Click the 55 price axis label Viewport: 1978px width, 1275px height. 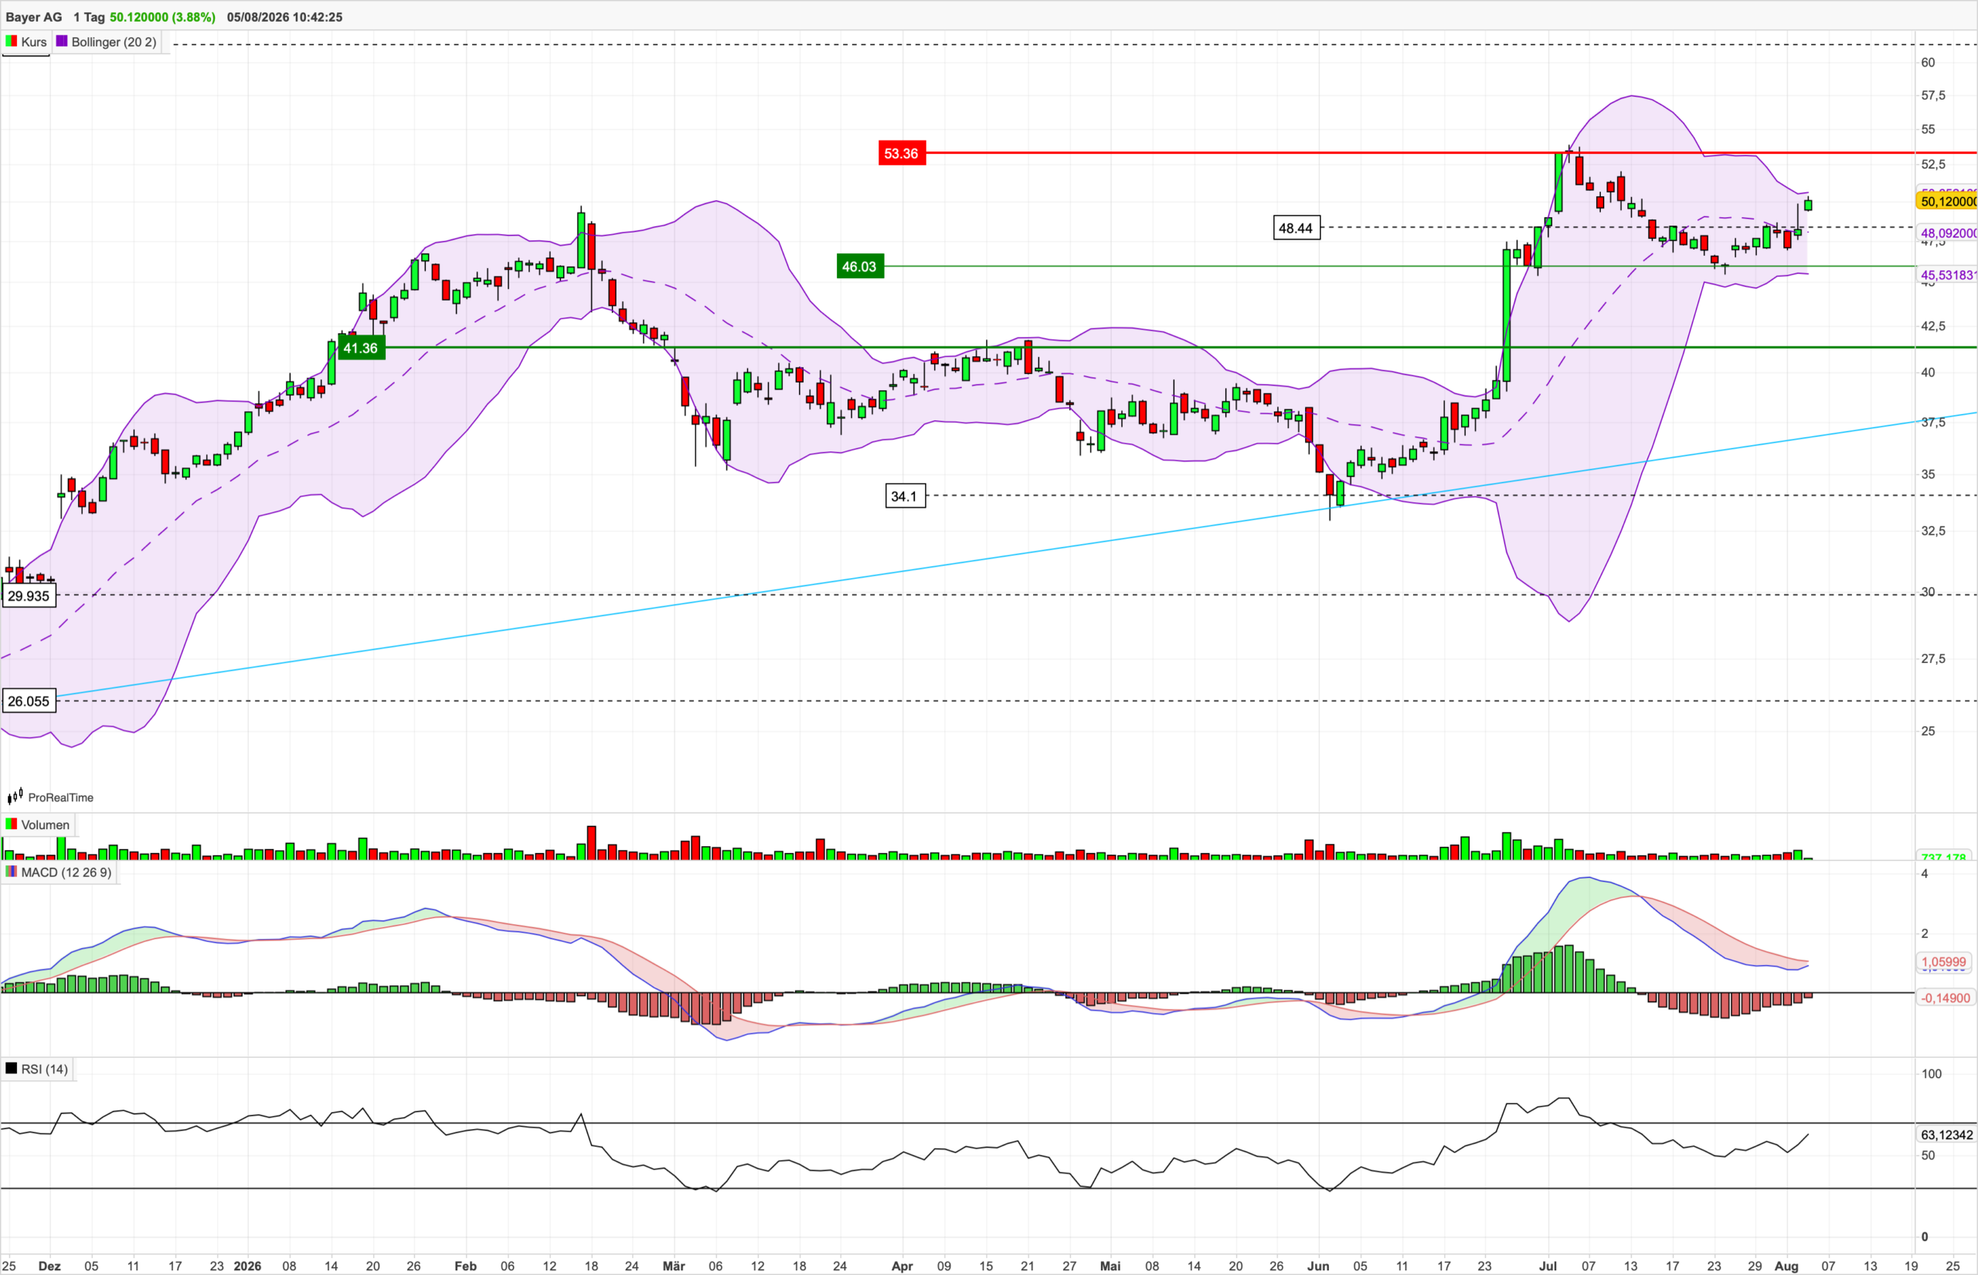1929,129
